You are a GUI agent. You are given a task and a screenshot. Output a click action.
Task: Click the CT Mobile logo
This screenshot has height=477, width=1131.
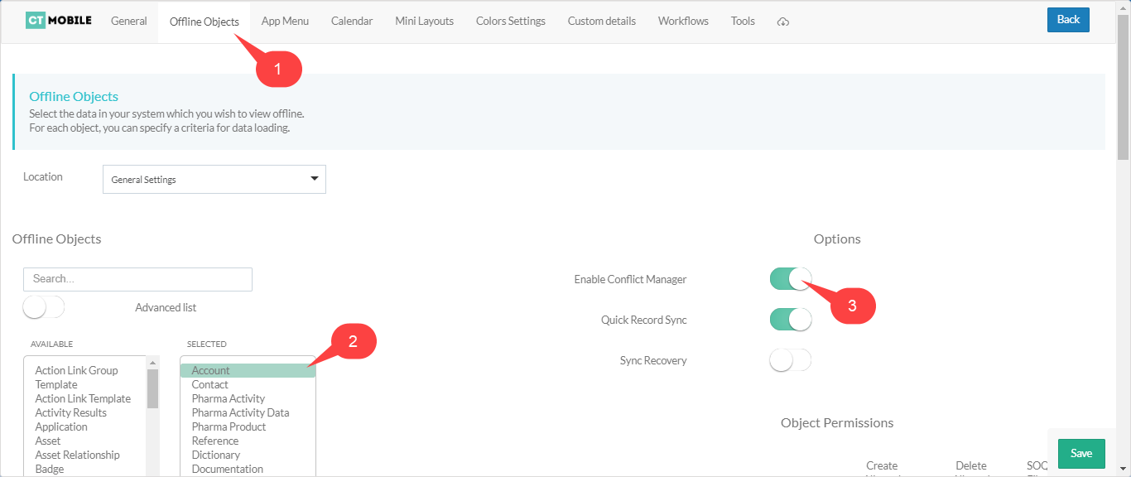tap(59, 21)
